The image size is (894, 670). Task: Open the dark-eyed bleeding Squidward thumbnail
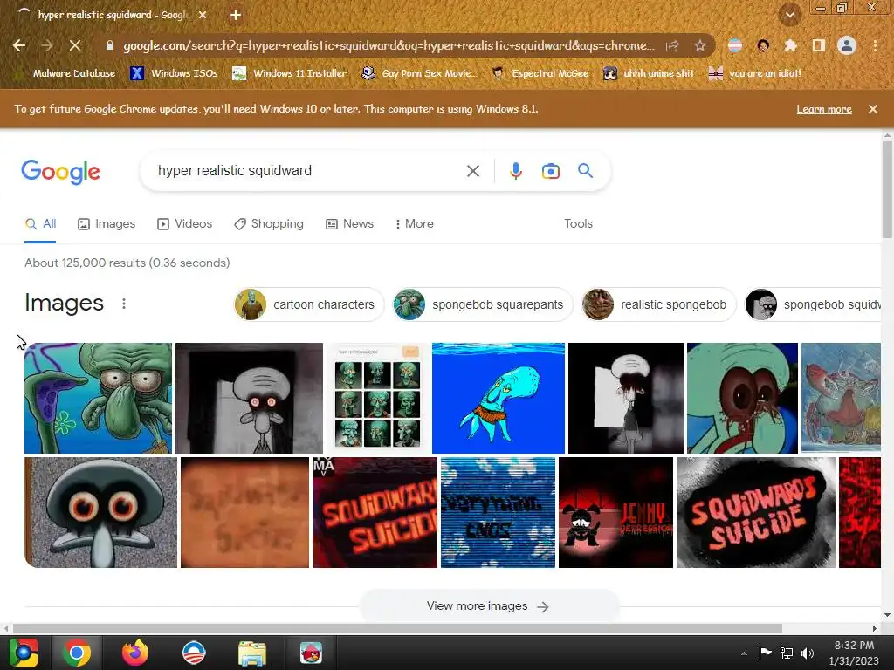pos(742,398)
